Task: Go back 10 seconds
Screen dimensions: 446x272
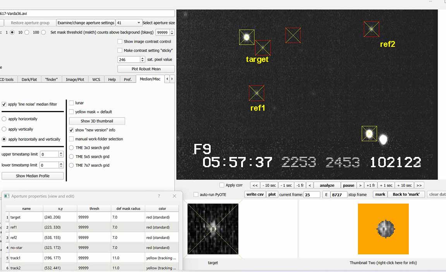Action: (x=269, y=185)
